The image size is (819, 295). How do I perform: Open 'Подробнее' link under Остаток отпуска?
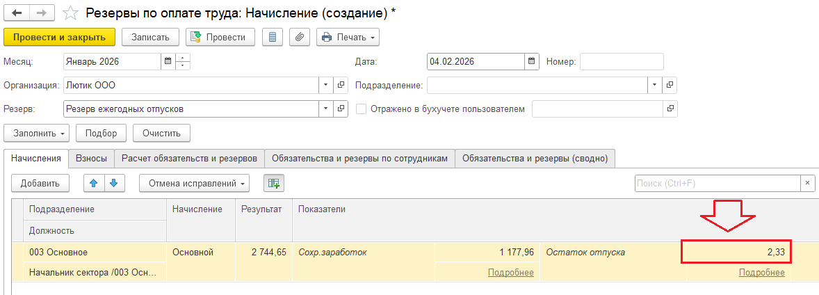761,273
